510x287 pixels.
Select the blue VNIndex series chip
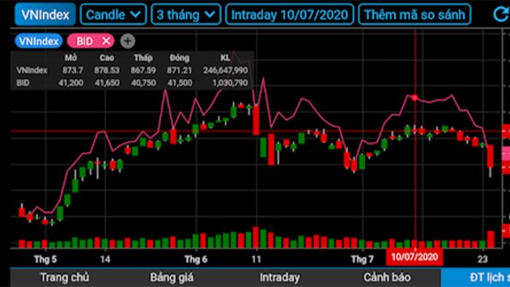point(39,41)
